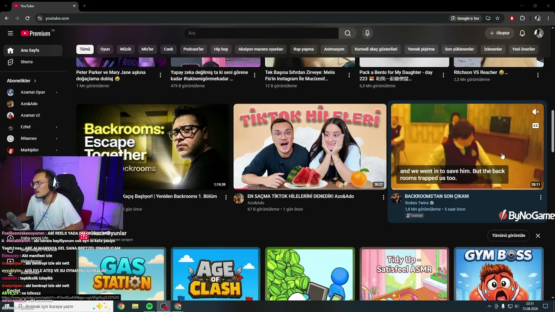Open options for TikTok Hileleri video
Image resolution: width=555 pixels, height=312 pixels.
tap(383, 197)
